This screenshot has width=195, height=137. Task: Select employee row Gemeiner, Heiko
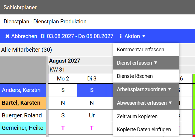tap(23, 128)
